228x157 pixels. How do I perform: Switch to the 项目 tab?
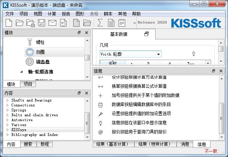[x=27, y=84]
